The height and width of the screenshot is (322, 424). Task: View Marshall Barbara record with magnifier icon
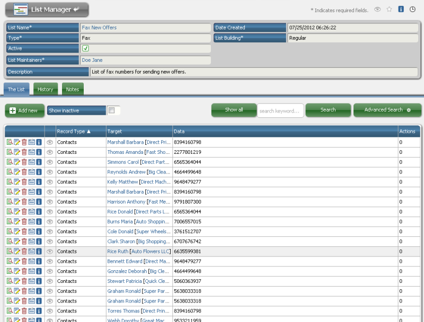9,142
